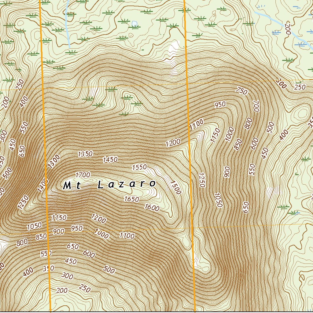Click the 1350 contour label near the summit
Image resolution: width=313 pixels, height=313 pixels.
click(x=86, y=154)
